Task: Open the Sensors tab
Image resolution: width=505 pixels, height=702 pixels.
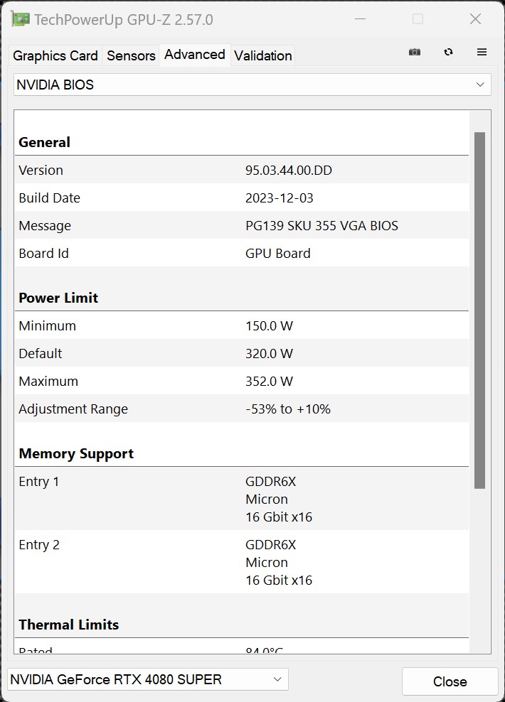Action: click(x=131, y=55)
